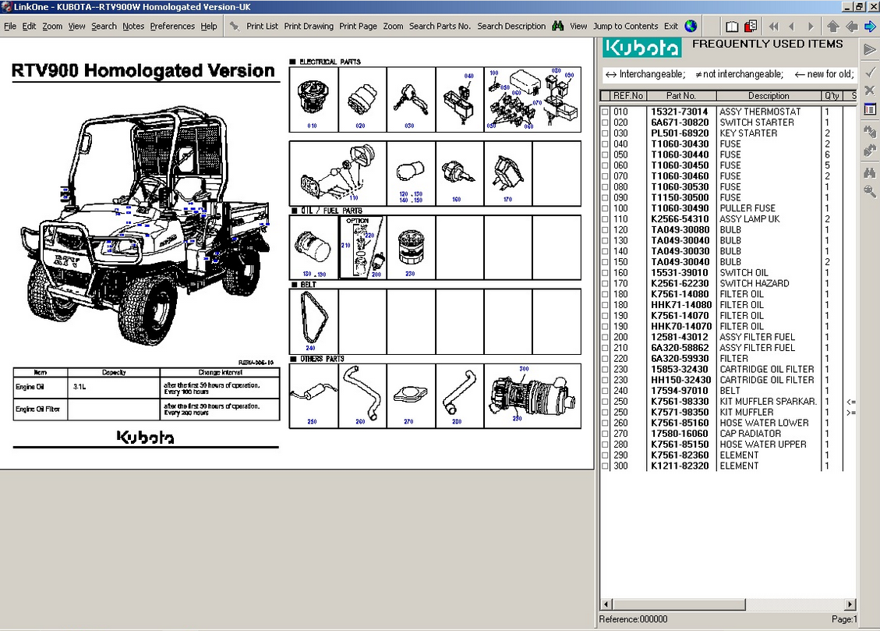
Task: Open the book icon in toolbar
Action: pos(732,27)
